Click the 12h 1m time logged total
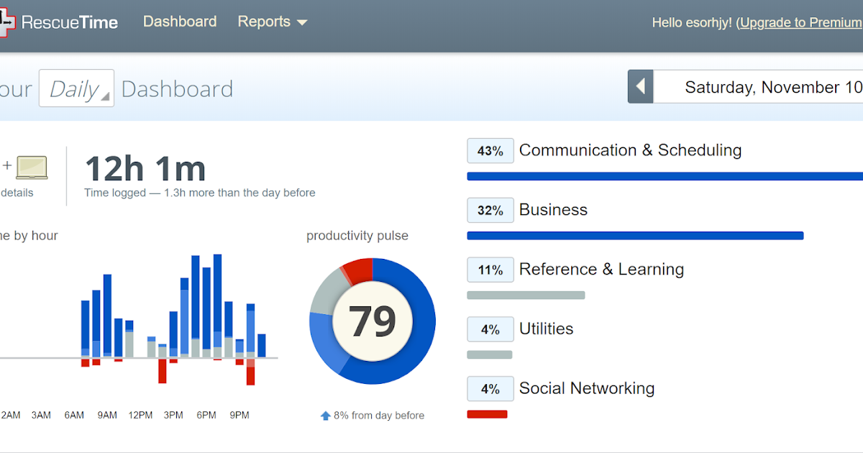Viewport: 863px width, 453px height. (145, 170)
